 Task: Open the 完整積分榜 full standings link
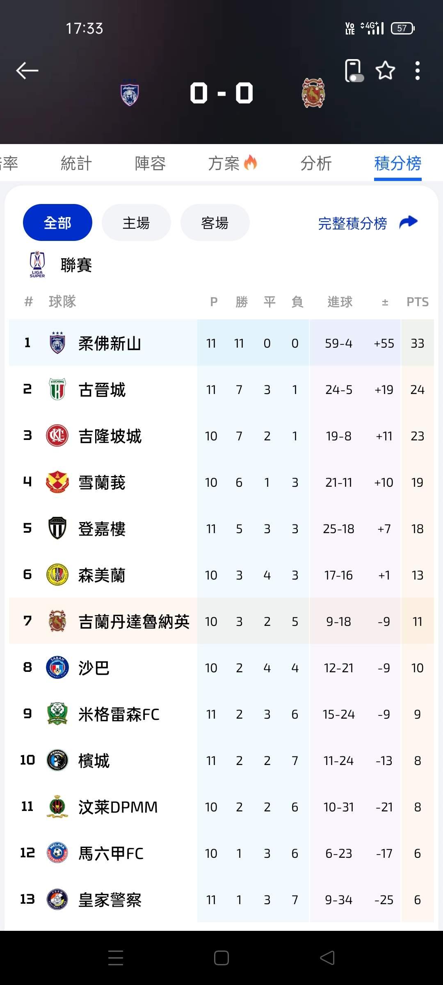click(x=352, y=223)
